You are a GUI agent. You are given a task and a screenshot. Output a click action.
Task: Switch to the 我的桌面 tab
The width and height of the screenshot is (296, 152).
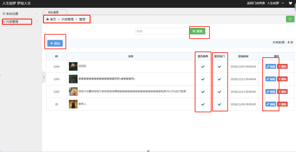click(53, 12)
